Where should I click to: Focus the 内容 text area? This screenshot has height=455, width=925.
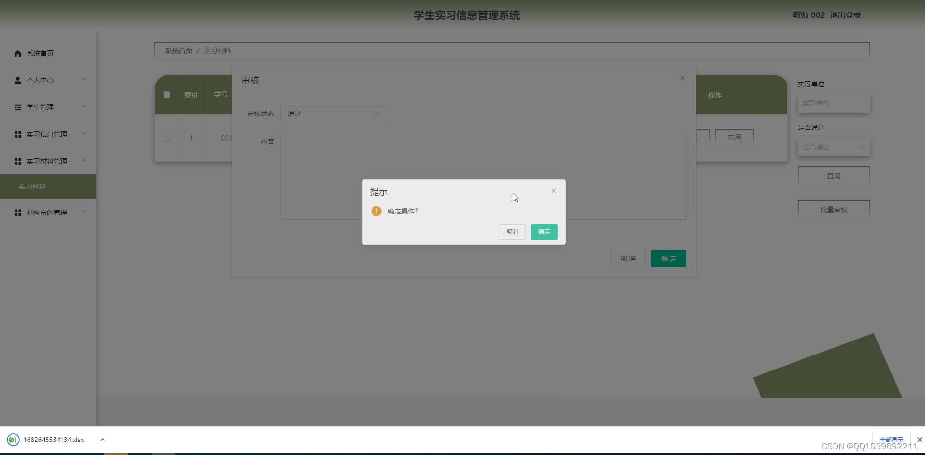click(x=483, y=176)
